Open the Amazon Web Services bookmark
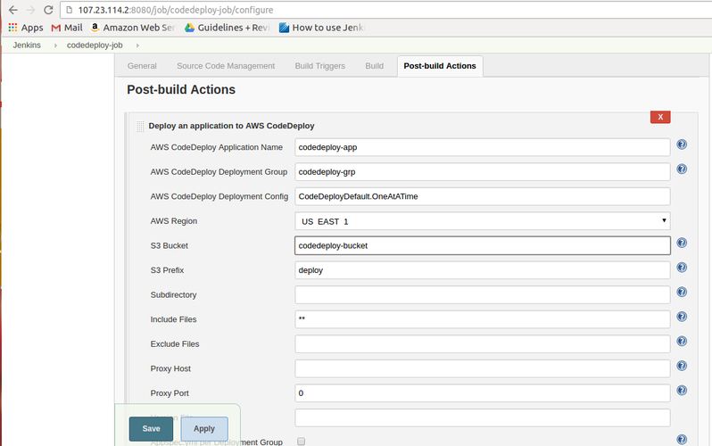712x446 pixels. click(133, 28)
